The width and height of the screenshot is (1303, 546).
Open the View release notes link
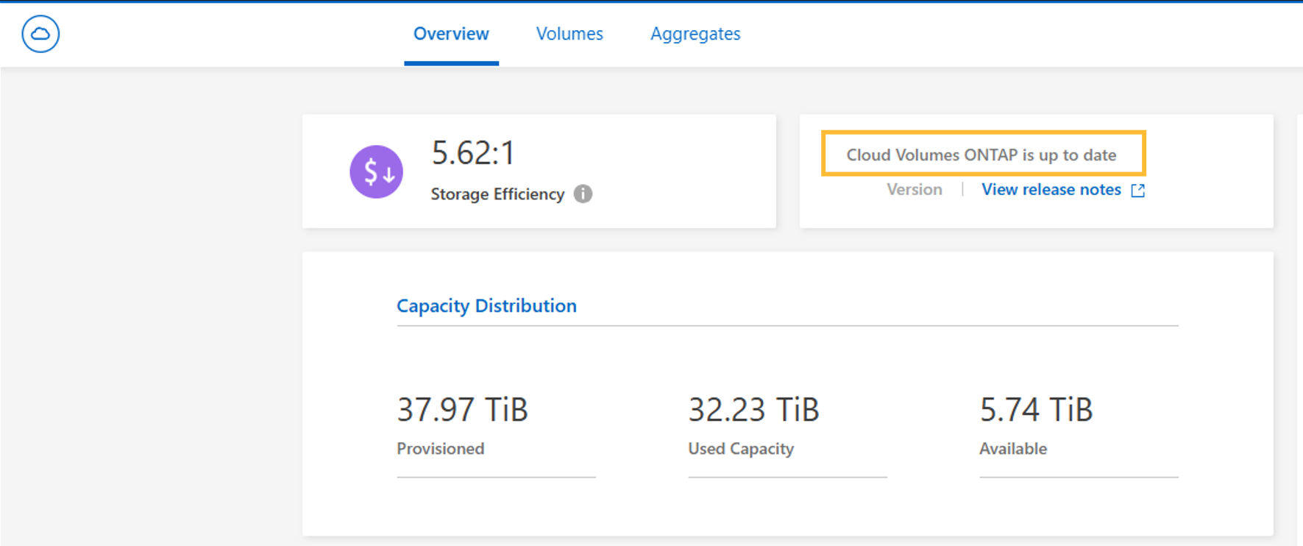(x=1051, y=190)
